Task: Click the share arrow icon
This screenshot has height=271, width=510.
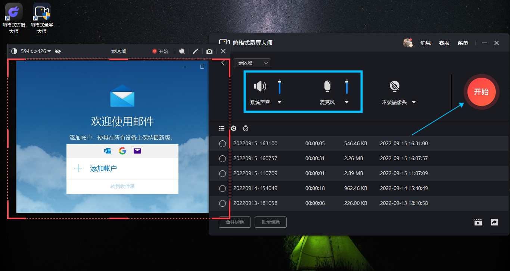Action: click(x=494, y=222)
